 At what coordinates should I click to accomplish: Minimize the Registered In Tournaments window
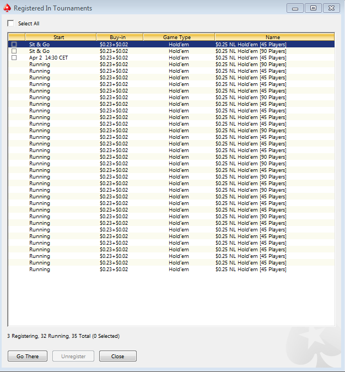point(295,8)
